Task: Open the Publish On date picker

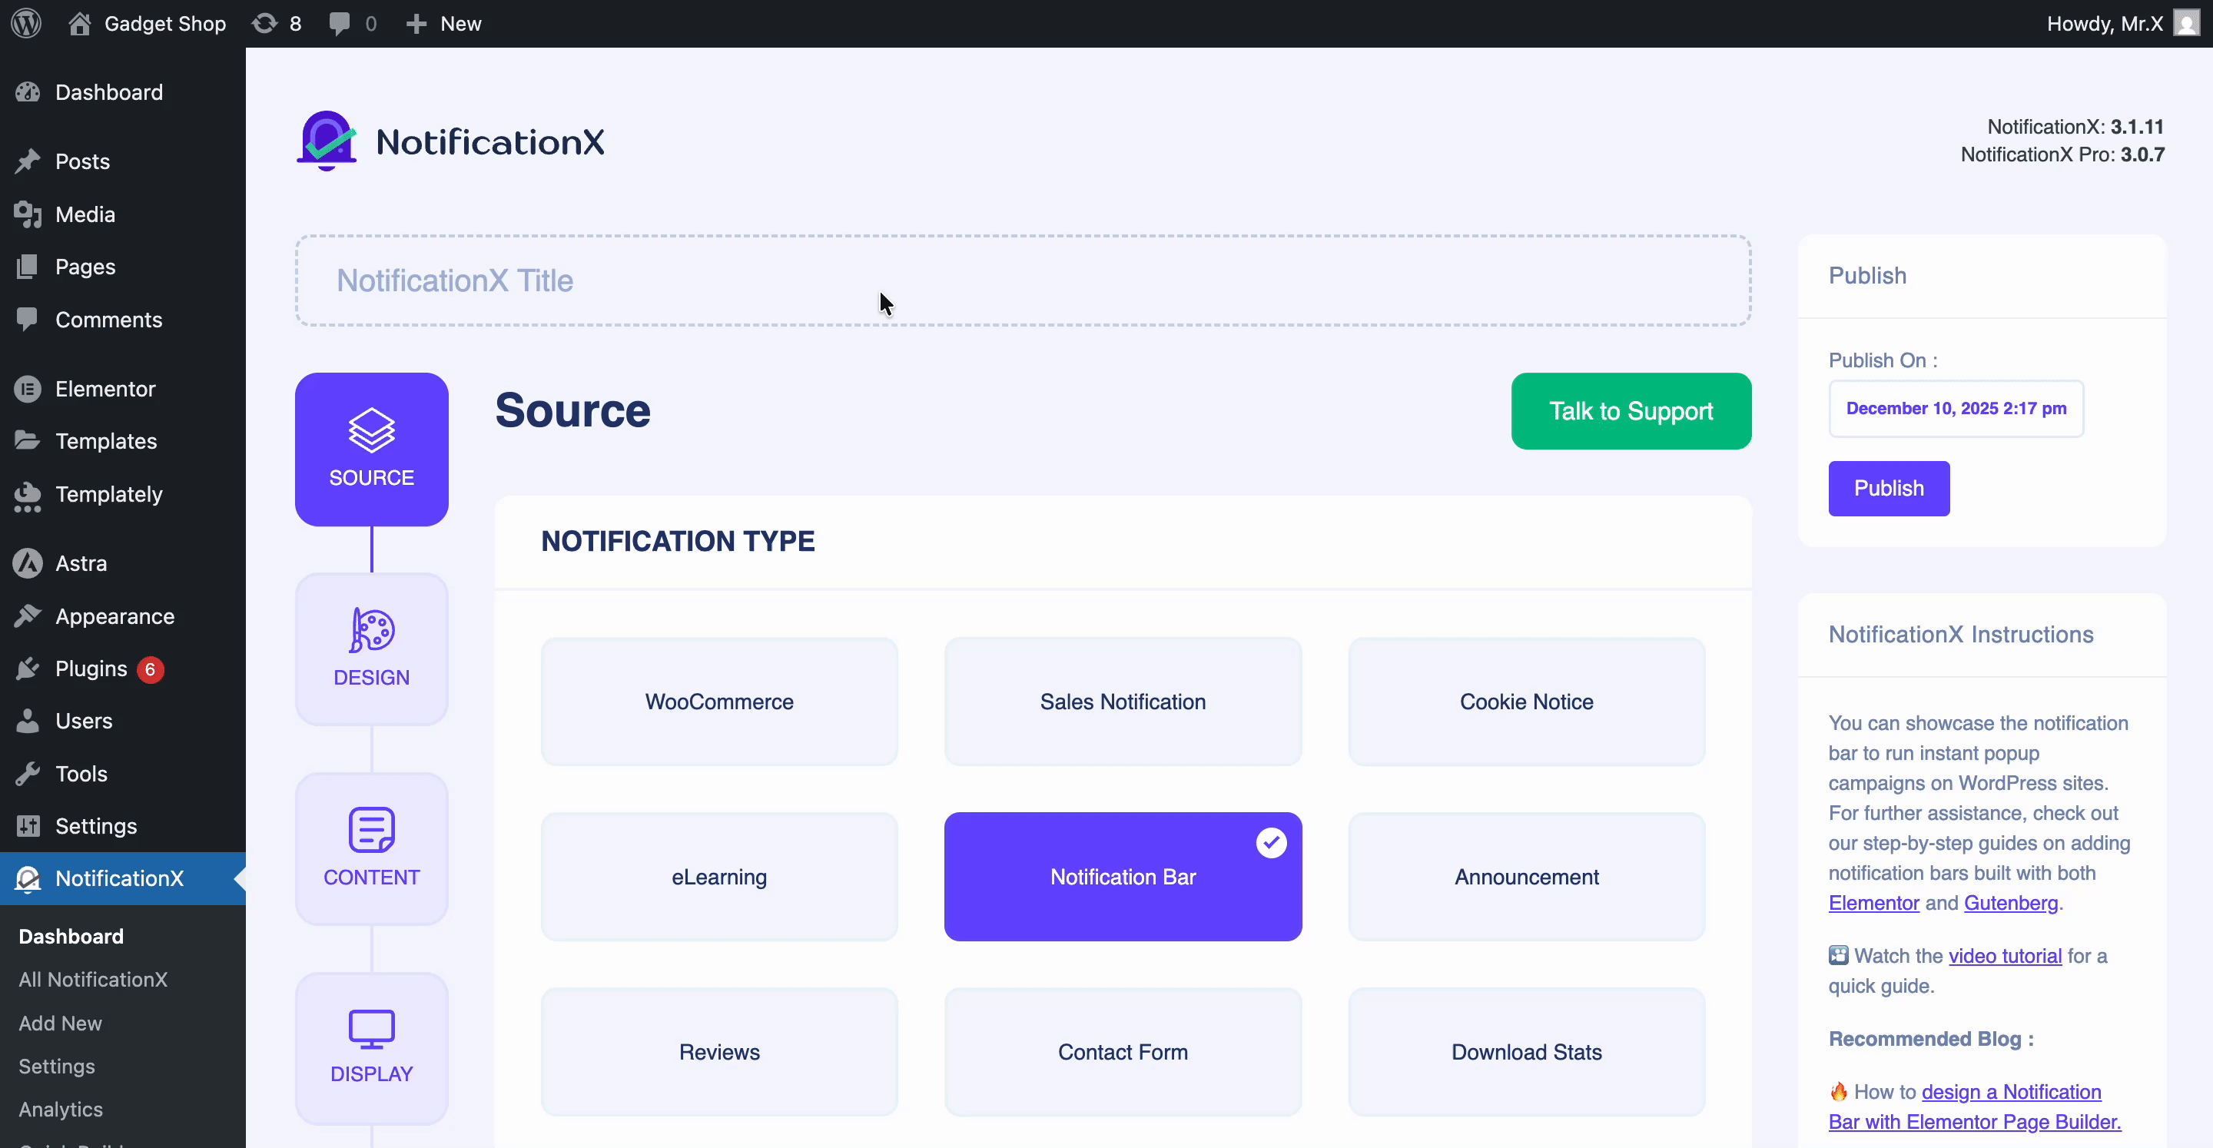Action: tap(1956, 408)
